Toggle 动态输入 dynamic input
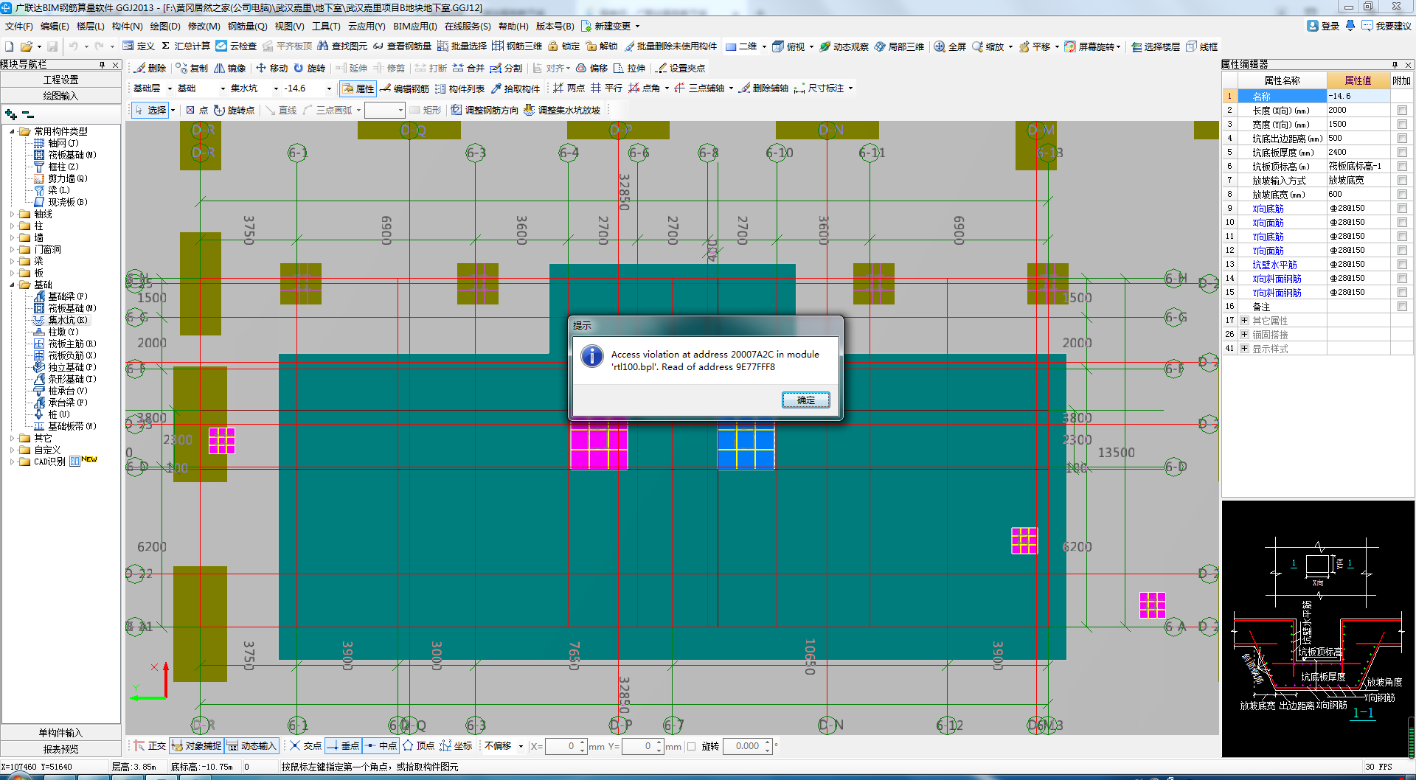Image resolution: width=1416 pixels, height=780 pixels. (251, 746)
